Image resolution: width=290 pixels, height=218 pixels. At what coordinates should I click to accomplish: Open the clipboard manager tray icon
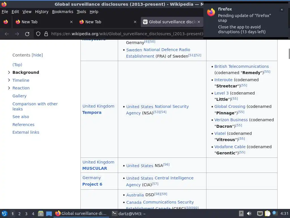pyautogui.click(x=267, y=213)
